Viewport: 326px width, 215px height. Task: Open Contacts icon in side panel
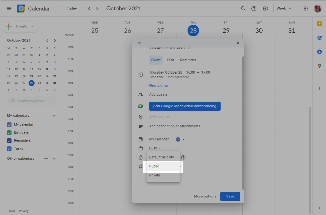click(319, 52)
